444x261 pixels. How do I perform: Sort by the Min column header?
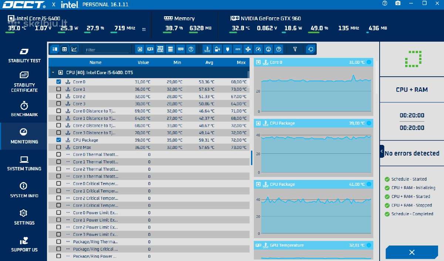pyautogui.click(x=177, y=62)
